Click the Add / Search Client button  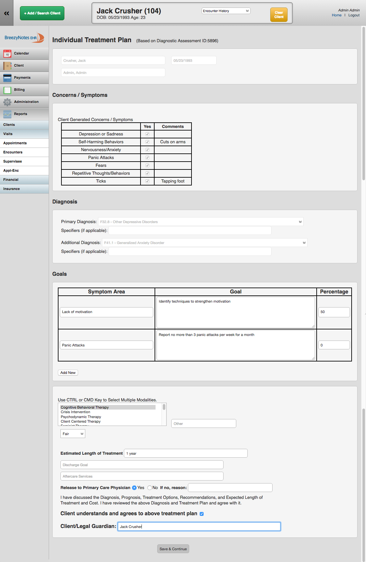(42, 13)
